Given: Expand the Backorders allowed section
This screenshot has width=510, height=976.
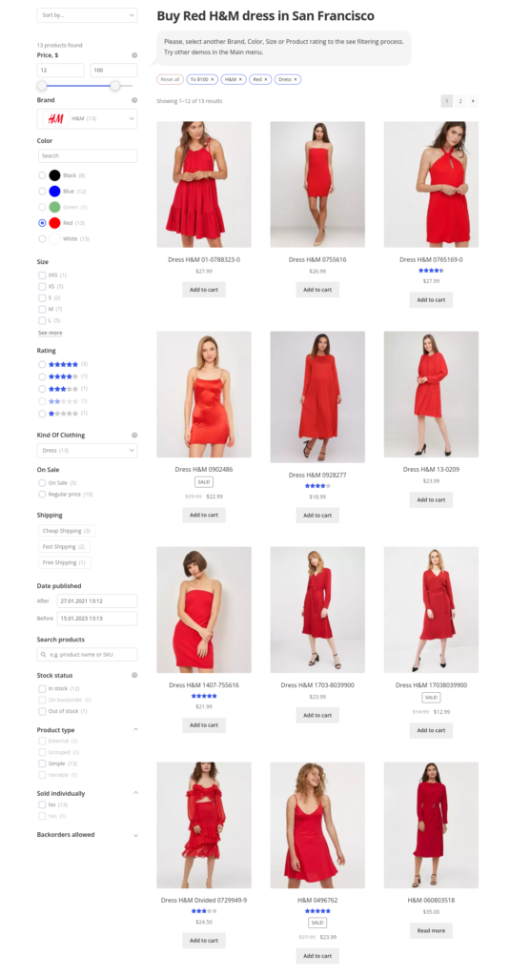Looking at the screenshot, I should pyautogui.click(x=135, y=835).
